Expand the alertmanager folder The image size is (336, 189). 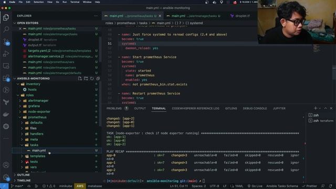tap(20, 100)
